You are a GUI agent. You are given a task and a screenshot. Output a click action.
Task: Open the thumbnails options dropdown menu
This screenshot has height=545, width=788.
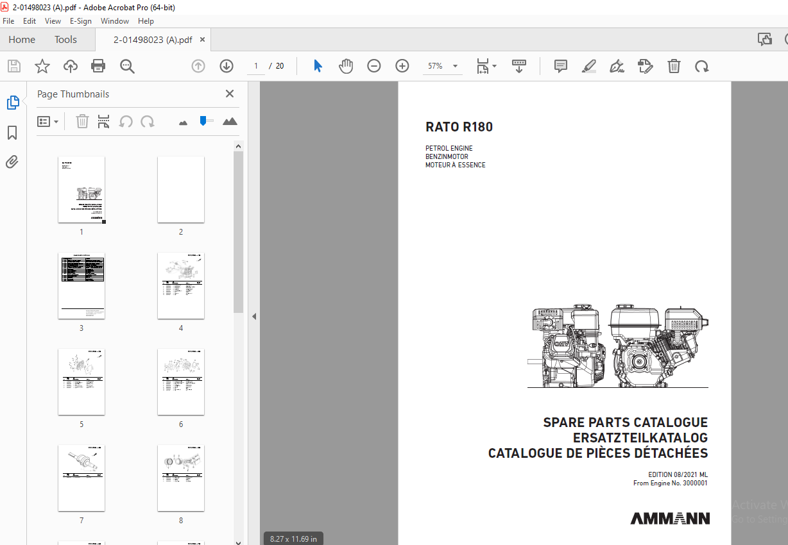[x=48, y=121]
